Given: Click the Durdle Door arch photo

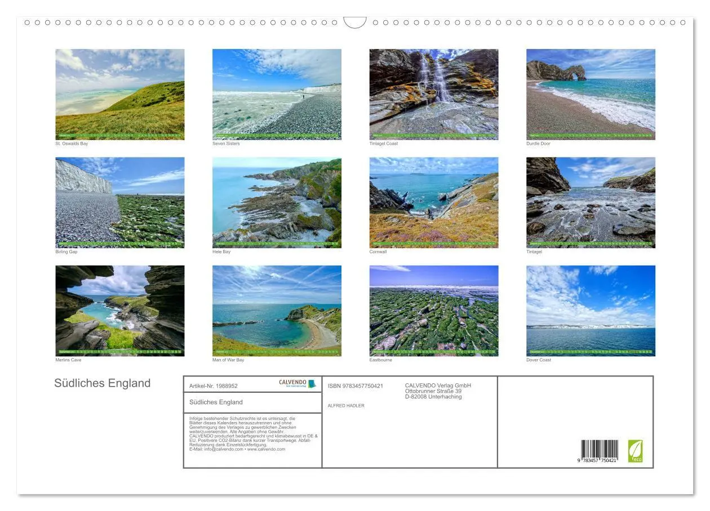Looking at the screenshot, I should 591,94.
